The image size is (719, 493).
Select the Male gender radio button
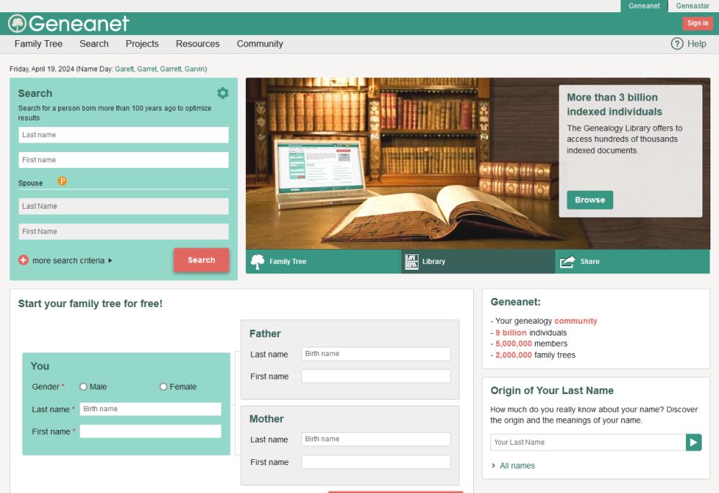tap(83, 387)
